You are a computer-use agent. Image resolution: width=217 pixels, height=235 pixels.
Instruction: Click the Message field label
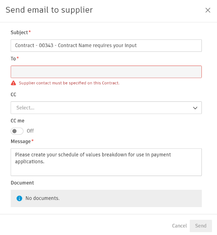[21, 141]
